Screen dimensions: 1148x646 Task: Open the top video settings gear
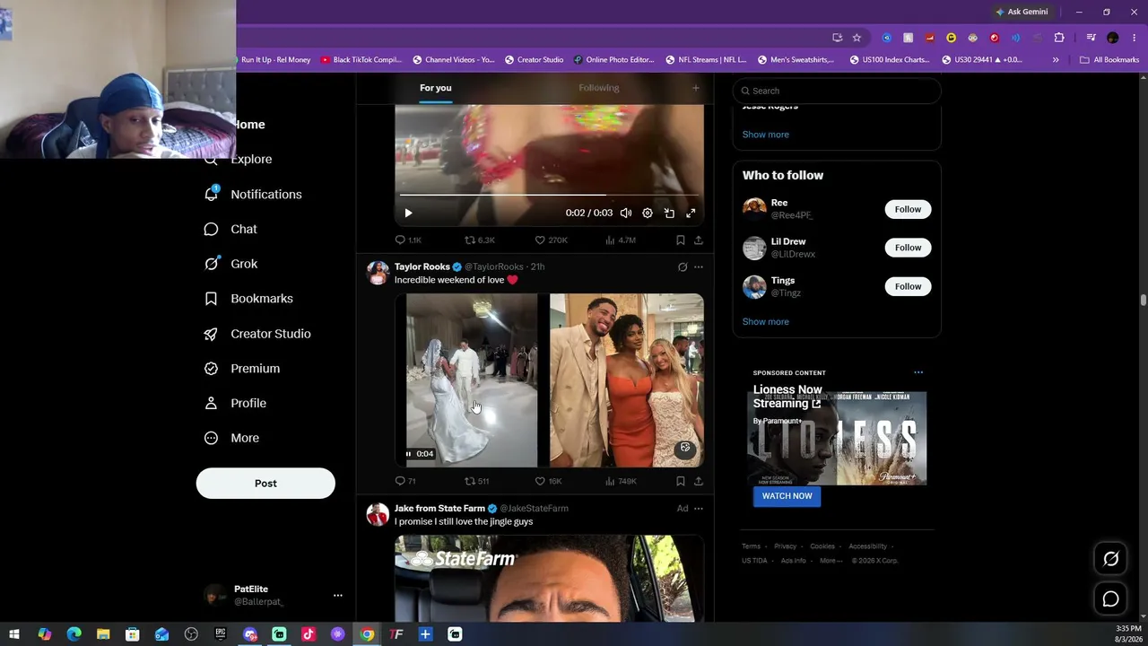(x=648, y=213)
